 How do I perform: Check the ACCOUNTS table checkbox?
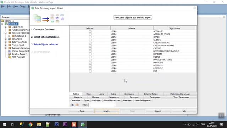tap(90, 31)
